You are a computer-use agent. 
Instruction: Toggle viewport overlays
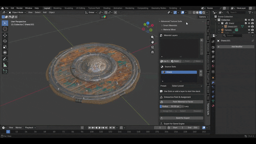tap(182, 12)
